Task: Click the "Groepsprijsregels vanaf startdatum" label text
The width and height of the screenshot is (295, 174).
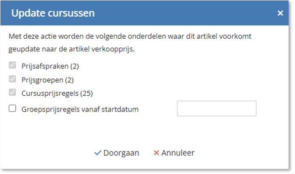Action: click(x=80, y=109)
